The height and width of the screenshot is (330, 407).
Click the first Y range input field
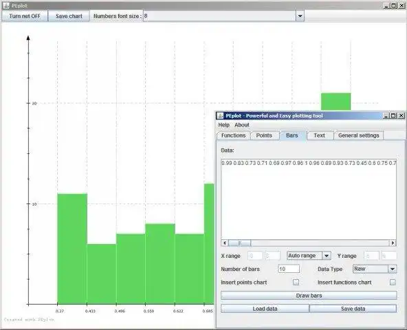371,256
